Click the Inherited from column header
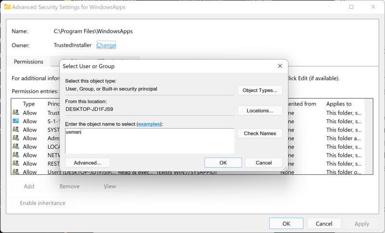 click(302, 104)
